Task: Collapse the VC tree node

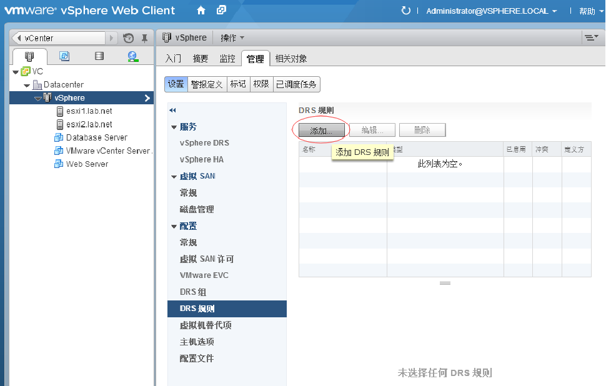Action: point(16,72)
